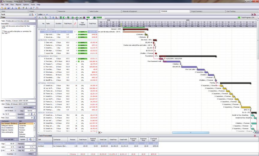Collapse the General group in task list
259x156 pixels.
click(39, 29)
